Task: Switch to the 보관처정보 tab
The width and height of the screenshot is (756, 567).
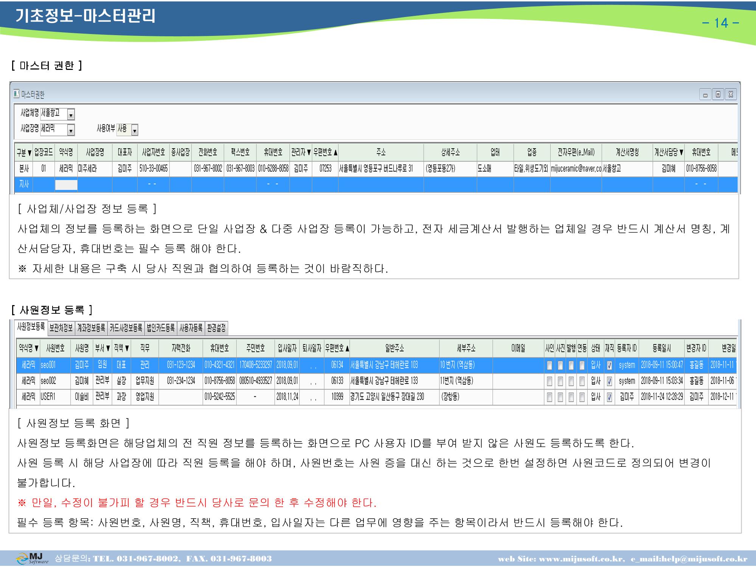Action: (x=61, y=328)
